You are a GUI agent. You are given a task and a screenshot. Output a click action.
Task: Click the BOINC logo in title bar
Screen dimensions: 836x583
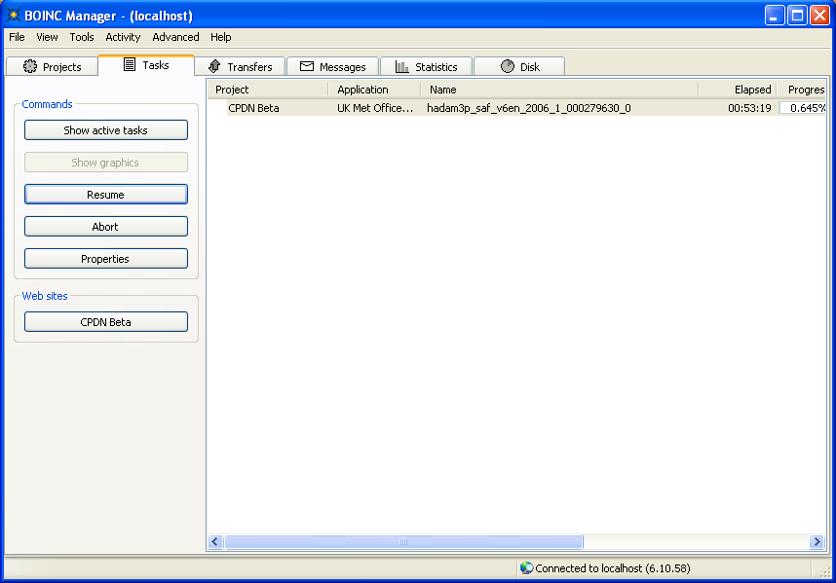click(x=13, y=15)
